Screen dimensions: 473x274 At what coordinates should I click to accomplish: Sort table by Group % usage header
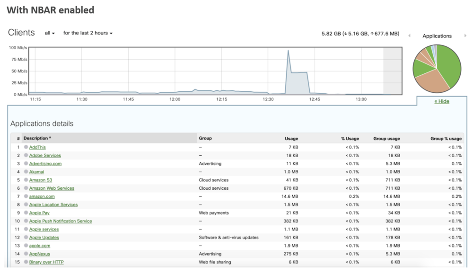pos(446,139)
